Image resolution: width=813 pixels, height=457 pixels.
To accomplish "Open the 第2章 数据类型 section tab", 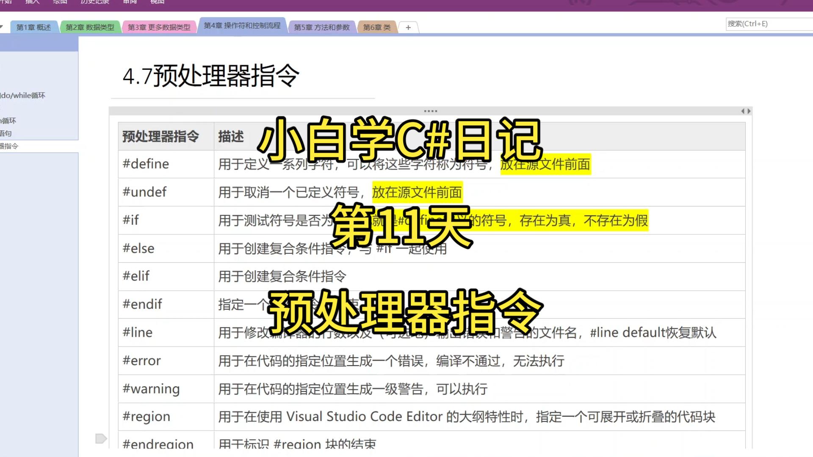I will pos(90,27).
